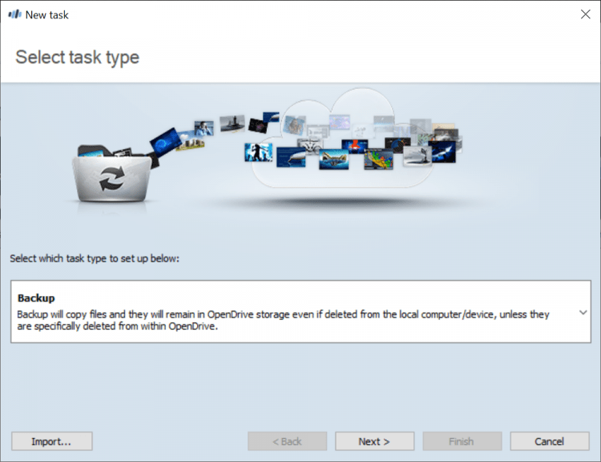
Task: Click the OpenDrive logo icon in title bar
Action: (14, 14)
